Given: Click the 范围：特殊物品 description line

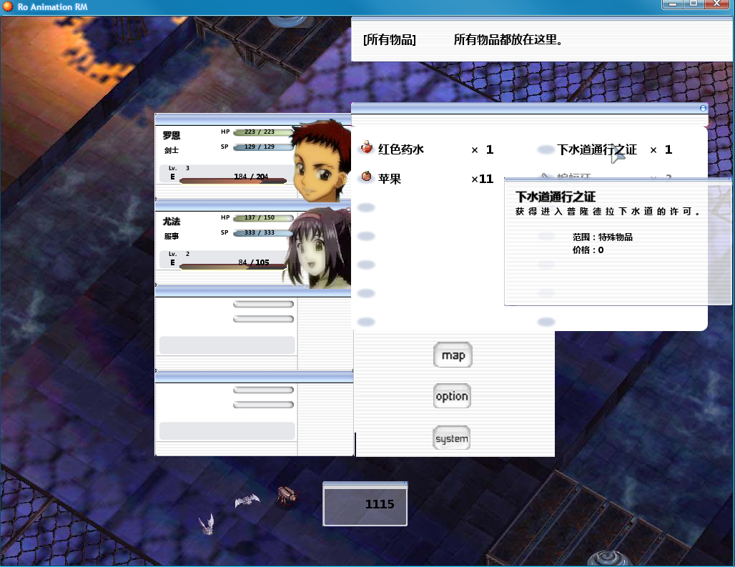Looking at the screenshot, I should point(602,237).
